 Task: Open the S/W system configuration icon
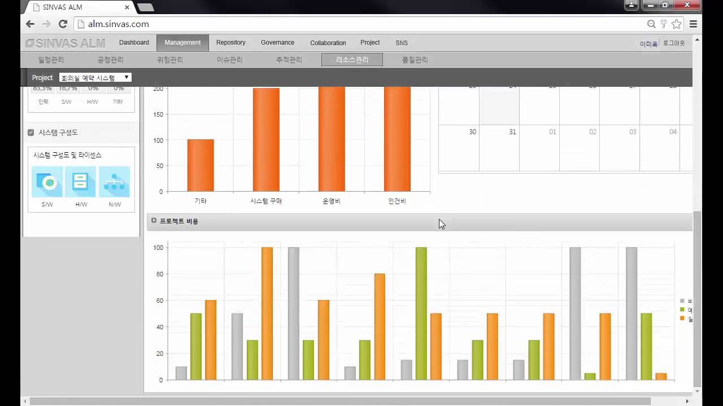click(47, 182)
